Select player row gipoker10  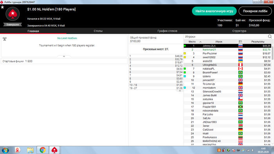point(227,103)
